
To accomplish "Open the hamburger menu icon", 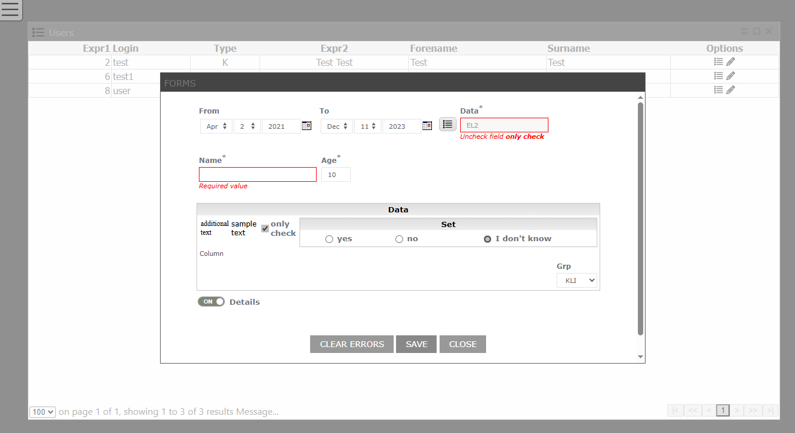I will coord(10,9).
